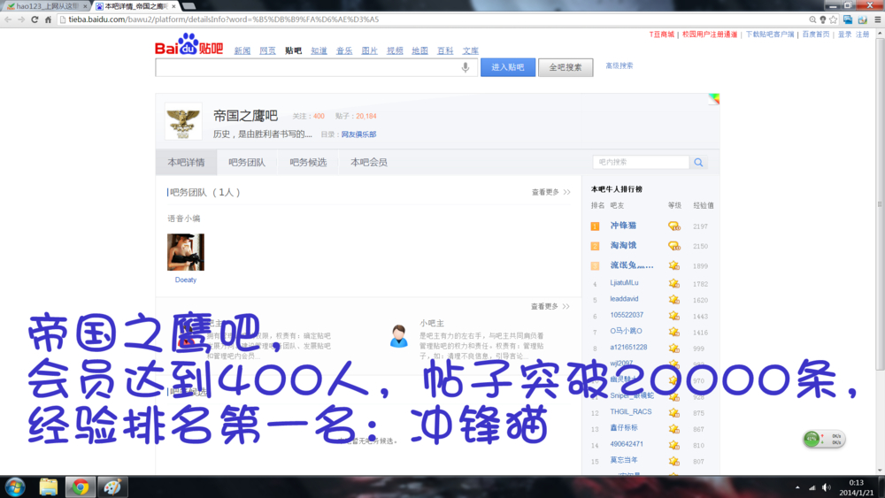Open File Explorer from taskbar
This screenshot has height=498, width=885.
click(49, 487)
